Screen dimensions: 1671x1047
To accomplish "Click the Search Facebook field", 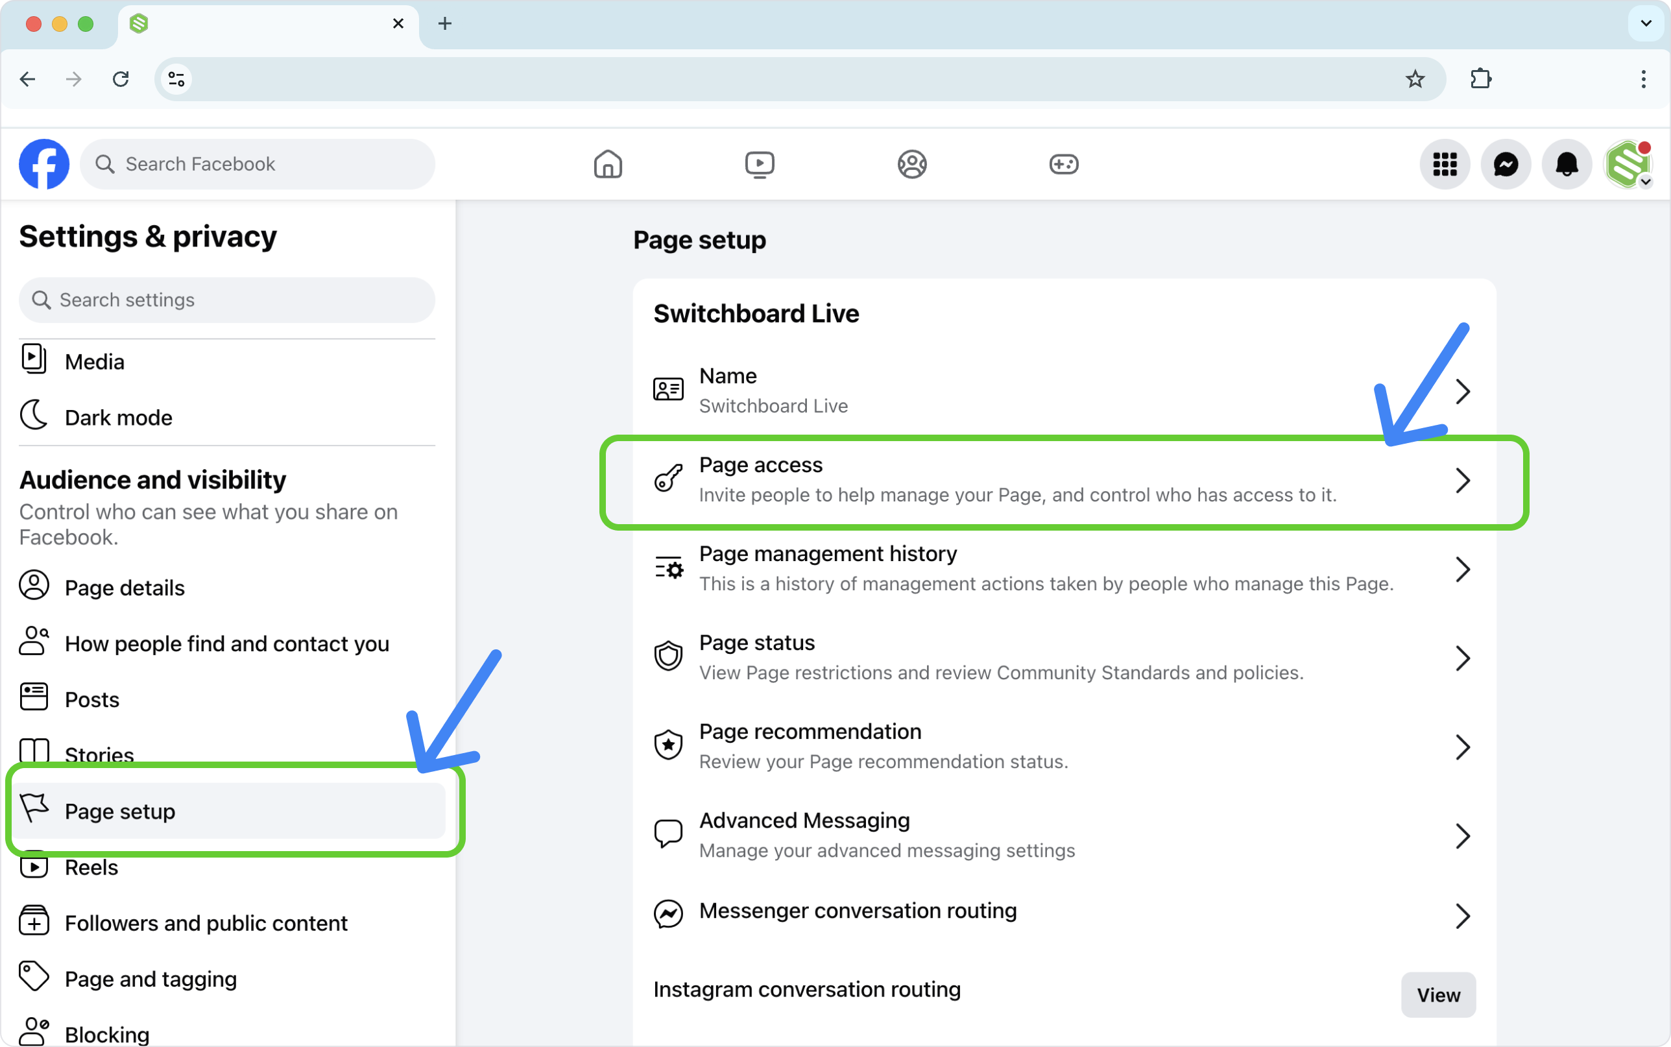I will tap(258, 164).
